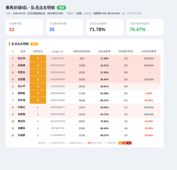Click the red ≥3 legend chip
This screenshot has width=177, height=170.
coord(125,143)
